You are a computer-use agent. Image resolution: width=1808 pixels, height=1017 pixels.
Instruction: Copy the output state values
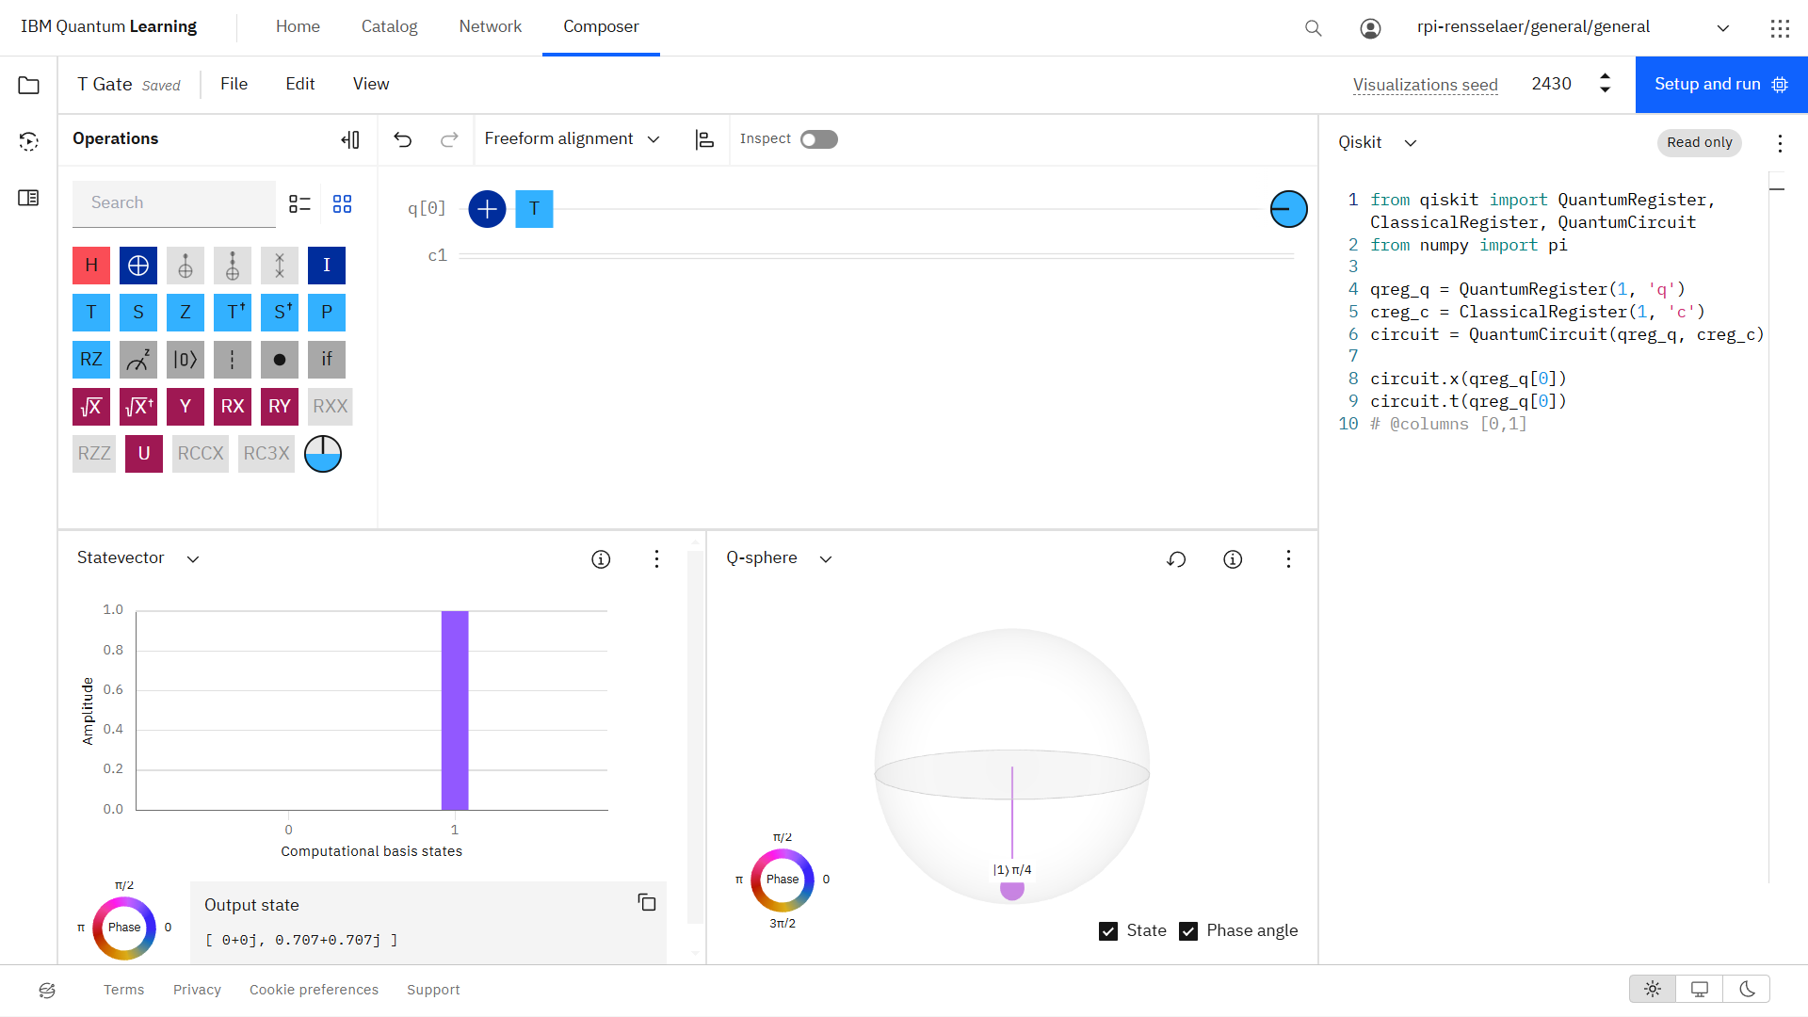point(647,902)
